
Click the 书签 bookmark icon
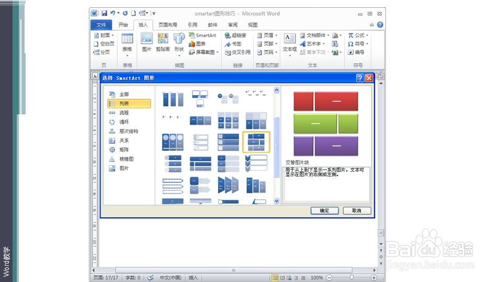[x=233, y=44]
